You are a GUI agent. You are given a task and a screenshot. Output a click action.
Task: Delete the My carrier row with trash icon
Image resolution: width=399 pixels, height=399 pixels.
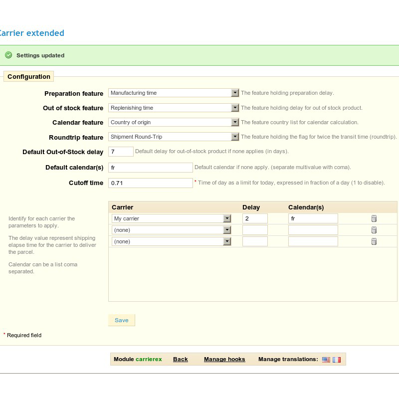[374, 218]
